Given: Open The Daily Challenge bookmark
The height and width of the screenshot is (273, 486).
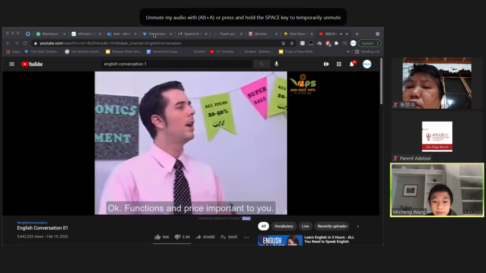Looking at the screenshot, I should click(42, 52).
